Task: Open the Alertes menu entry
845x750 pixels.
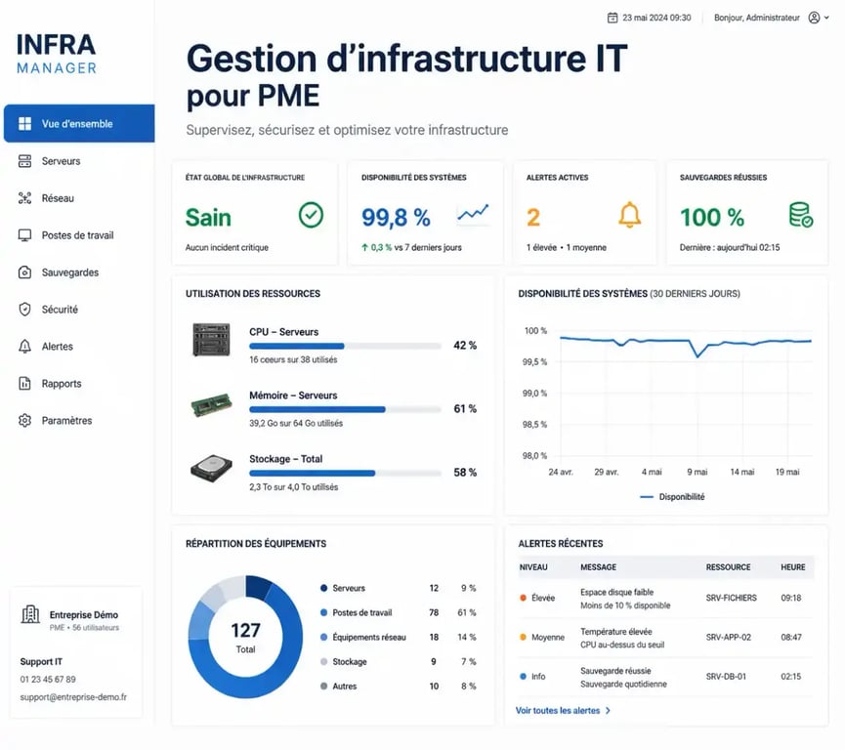Action: click(x=79, y=347)
